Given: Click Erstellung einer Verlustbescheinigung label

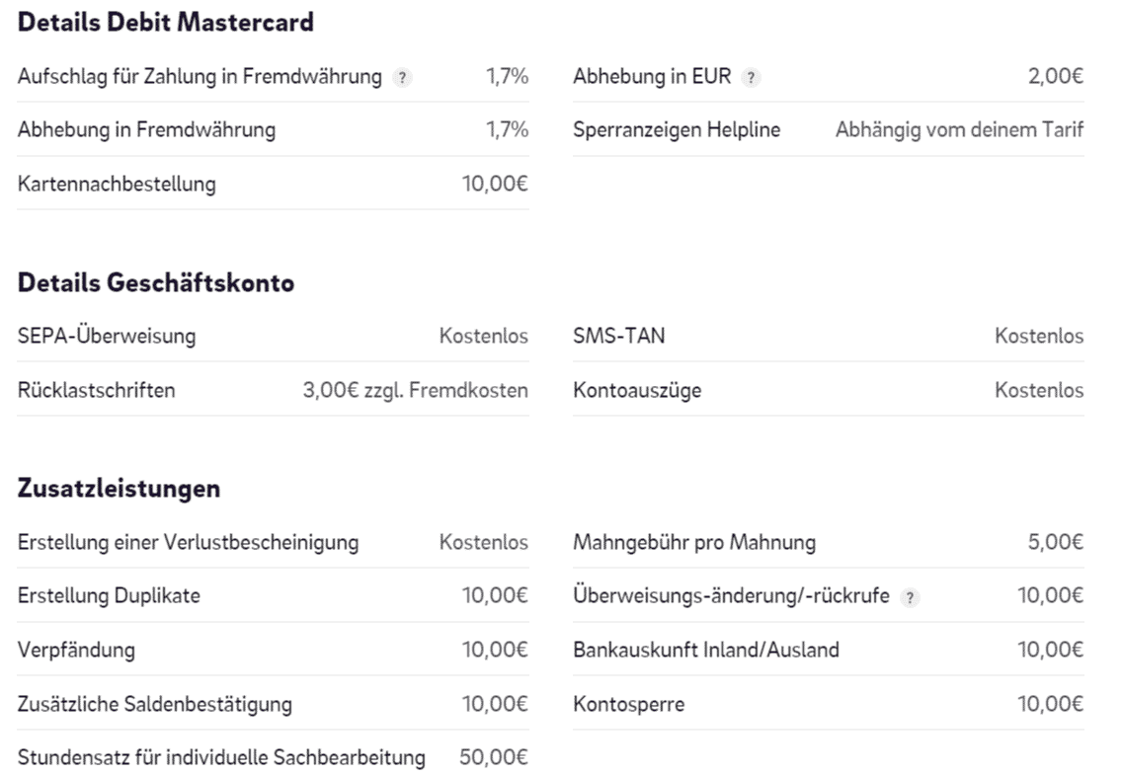Looking at the screenshot, I should point(189,542).
